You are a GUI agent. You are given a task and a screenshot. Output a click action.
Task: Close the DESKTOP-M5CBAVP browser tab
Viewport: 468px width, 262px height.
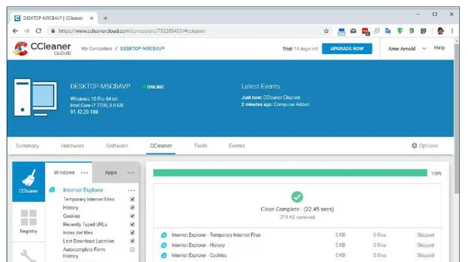[92, 18]
